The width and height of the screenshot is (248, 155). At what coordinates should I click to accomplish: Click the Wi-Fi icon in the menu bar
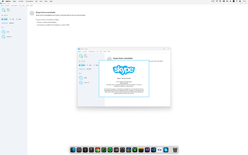tap(217, 1)
